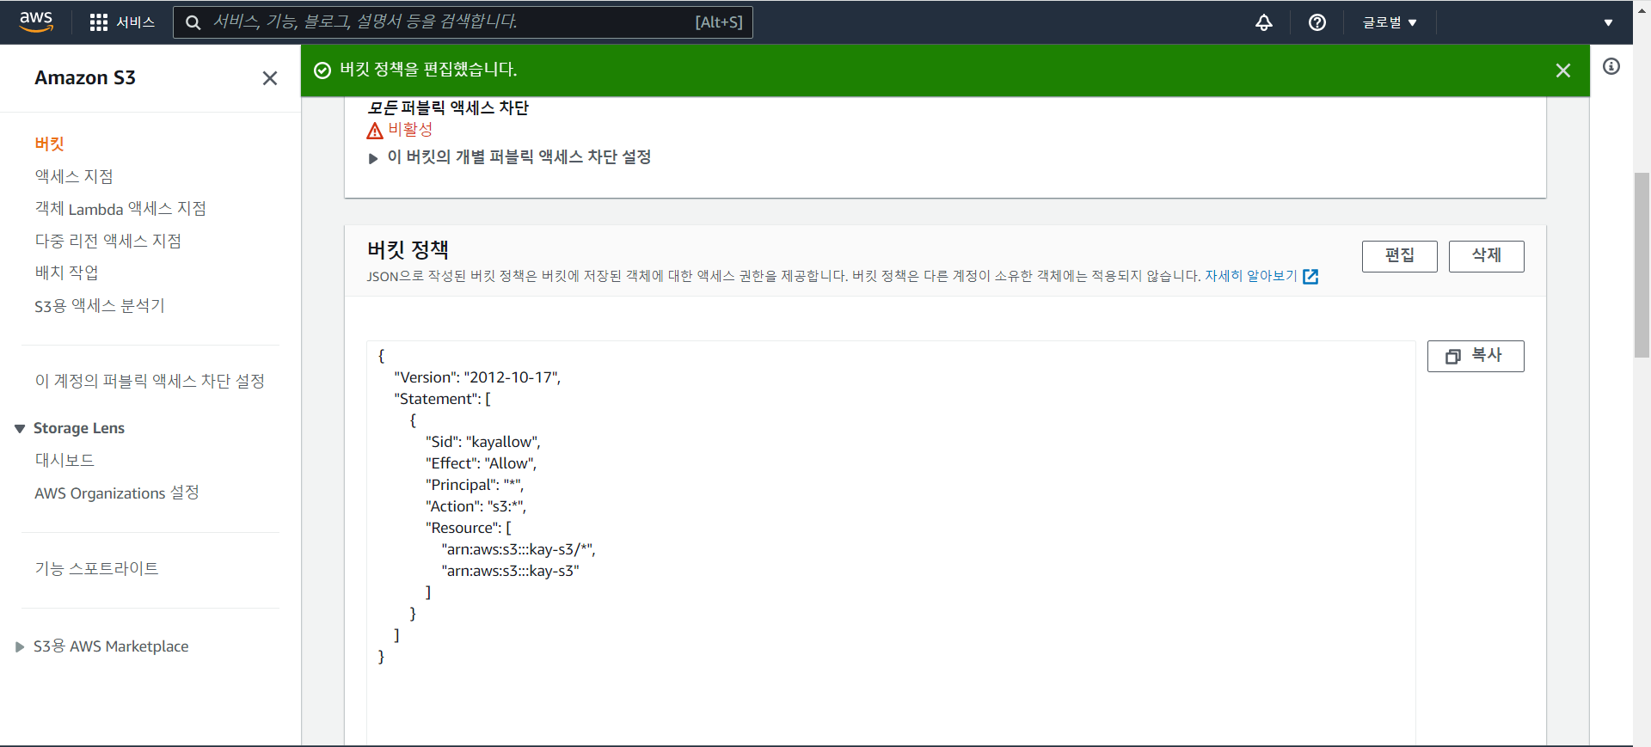The width and height of the screenshot is (1651, 747).
Task: Click 편집 to edit bucket policy
Action: 1399,256
